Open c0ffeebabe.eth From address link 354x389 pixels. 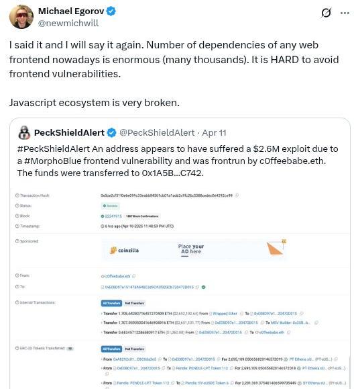pyautogui.click(x=117, y=276)
